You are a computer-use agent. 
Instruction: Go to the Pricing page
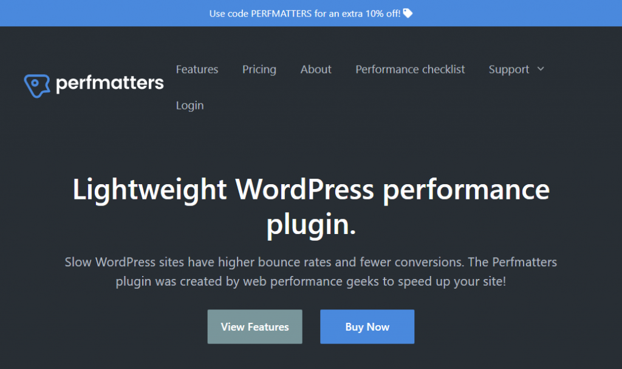[259, 69]
